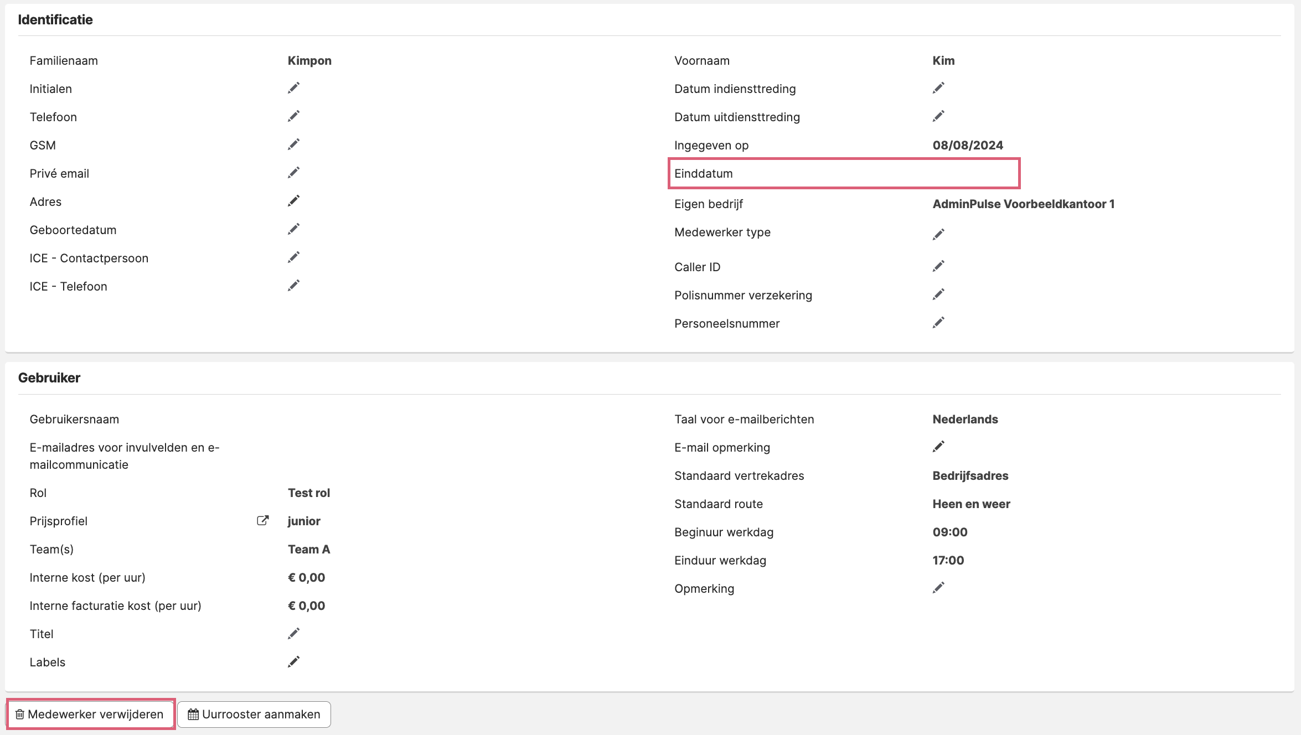Click pencil icon next to Telefoon
The image size is (1301, 735).
(x=293, y=116)
